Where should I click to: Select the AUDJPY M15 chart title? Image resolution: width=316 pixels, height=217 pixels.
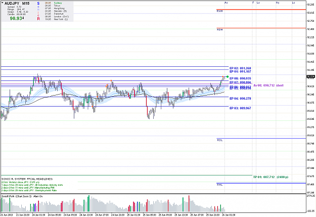click(17, 3)
